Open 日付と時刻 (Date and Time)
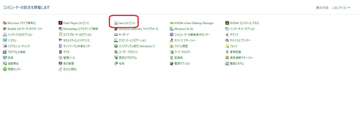Viewport: 361px width, 127px height. pos(67,69)
